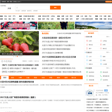112x112 pixels.
Task: Click the 身份证 ID card icon
Action: click(101, 49)
